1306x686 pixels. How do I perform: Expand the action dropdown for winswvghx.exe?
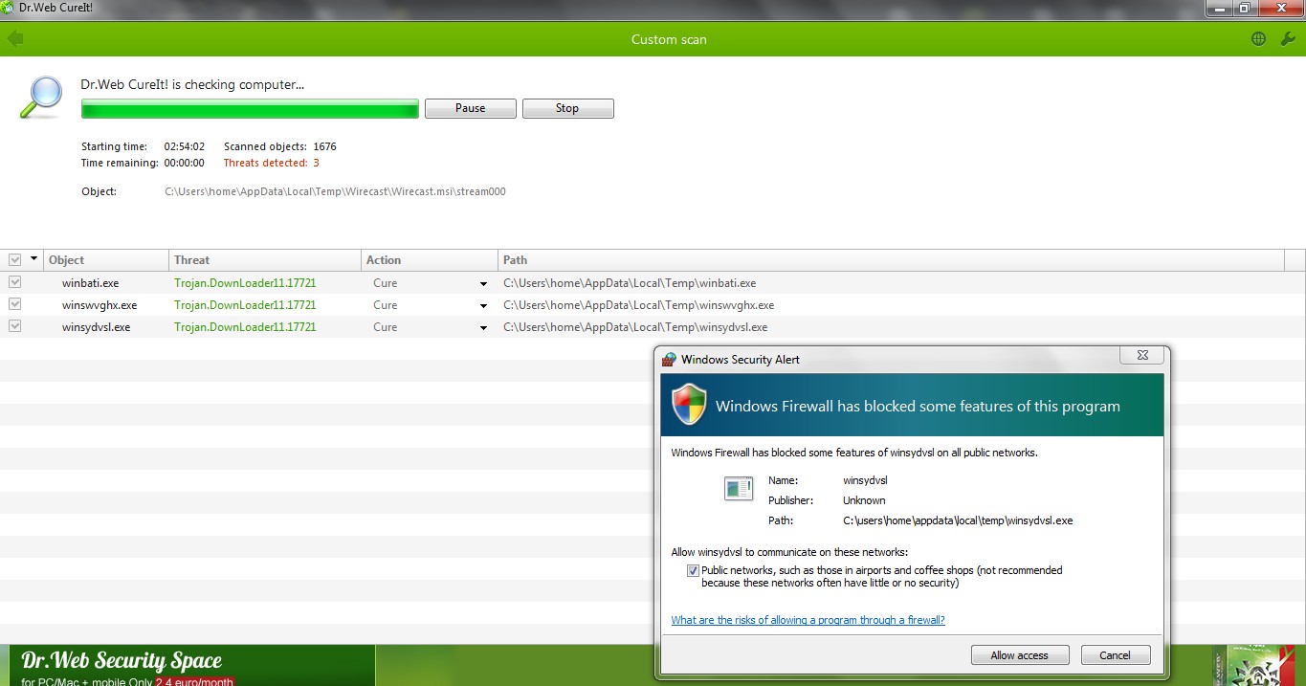(x=483, y=305)
